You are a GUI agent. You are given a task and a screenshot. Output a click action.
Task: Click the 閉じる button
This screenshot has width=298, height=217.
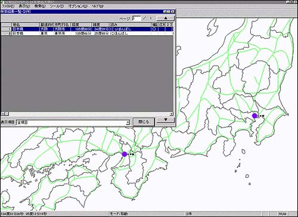144,122
